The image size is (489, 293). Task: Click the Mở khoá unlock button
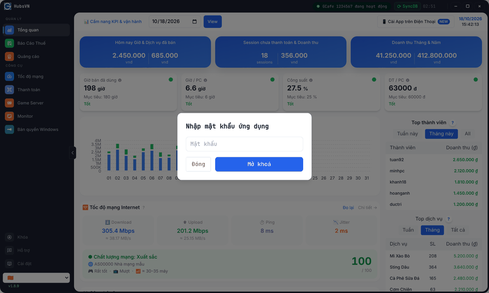259,164
